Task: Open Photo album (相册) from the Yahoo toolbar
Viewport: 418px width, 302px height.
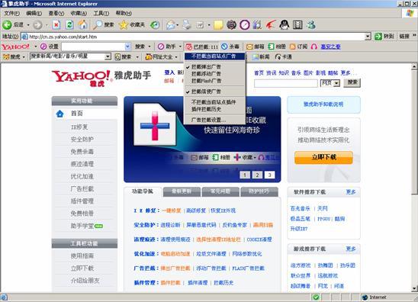Action: (277, 47)
